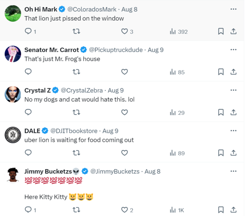Image resolution: width=245 pixels, height=216 pixels.
Task: Open the @DJITbookstore handle link
Action: click(x=74, y=131)
